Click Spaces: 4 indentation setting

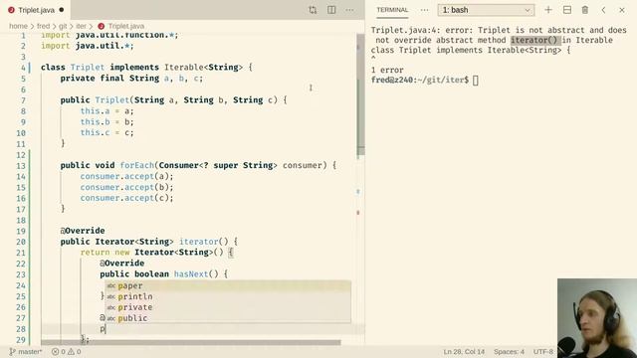509,351
